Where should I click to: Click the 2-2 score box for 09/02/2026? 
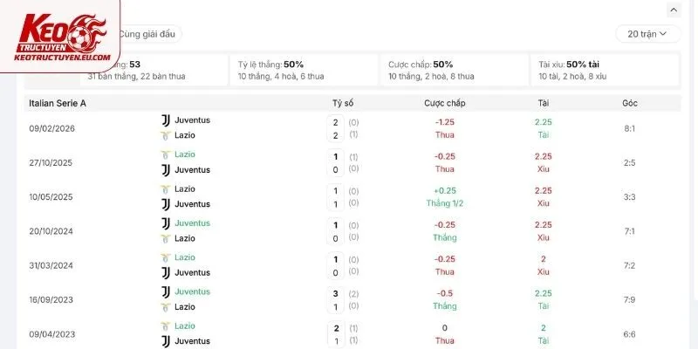coord(336,128)
